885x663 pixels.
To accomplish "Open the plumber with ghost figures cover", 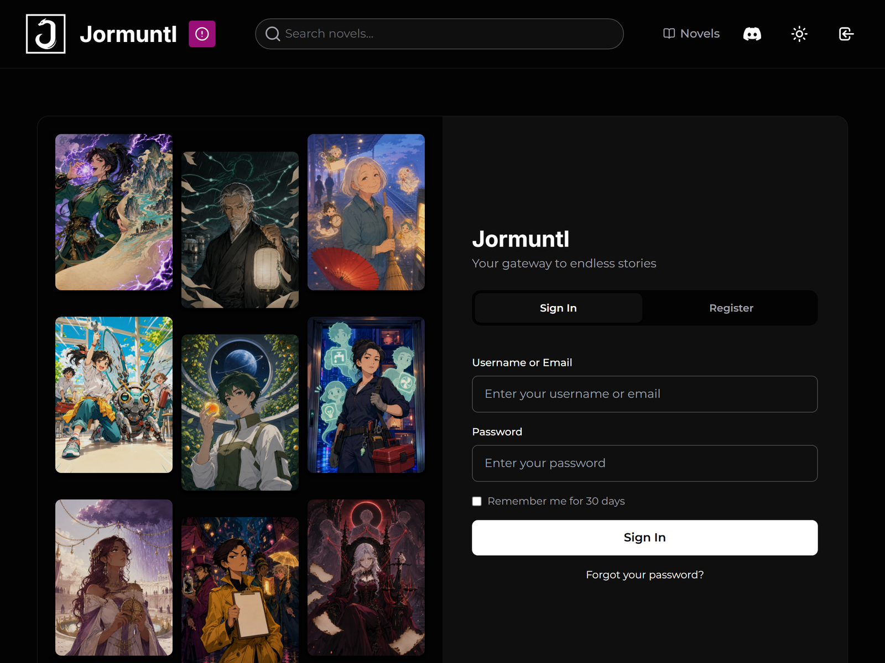I will click(366, 394).
